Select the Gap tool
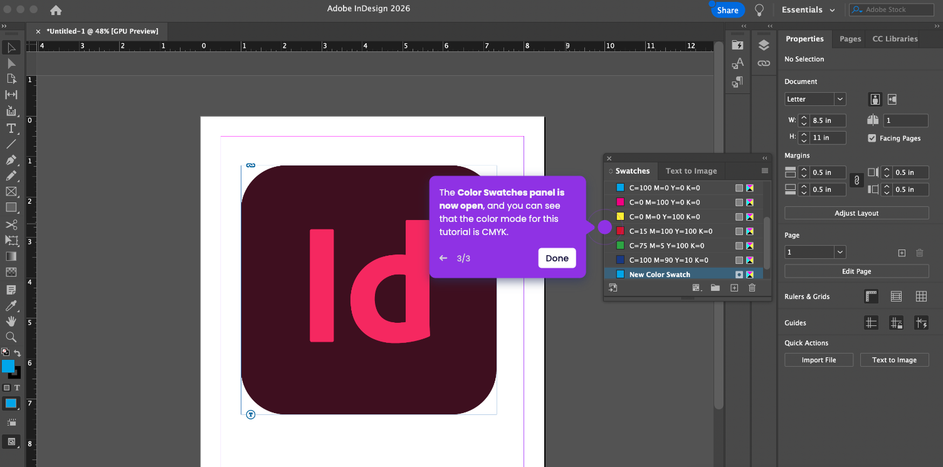Screen dimensions: 943x467 [11, 95]
